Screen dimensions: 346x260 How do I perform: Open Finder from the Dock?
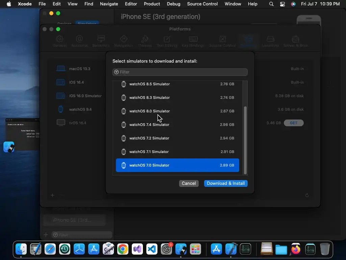coord(21,249)
